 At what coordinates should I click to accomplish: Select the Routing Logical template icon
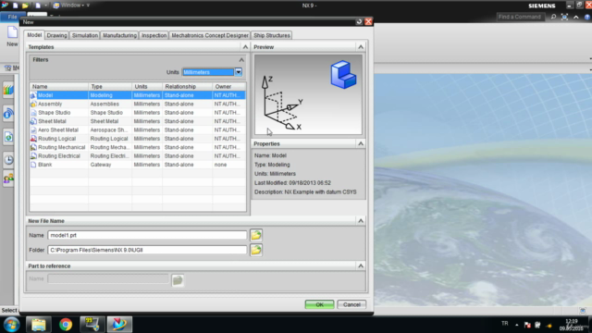33,139
